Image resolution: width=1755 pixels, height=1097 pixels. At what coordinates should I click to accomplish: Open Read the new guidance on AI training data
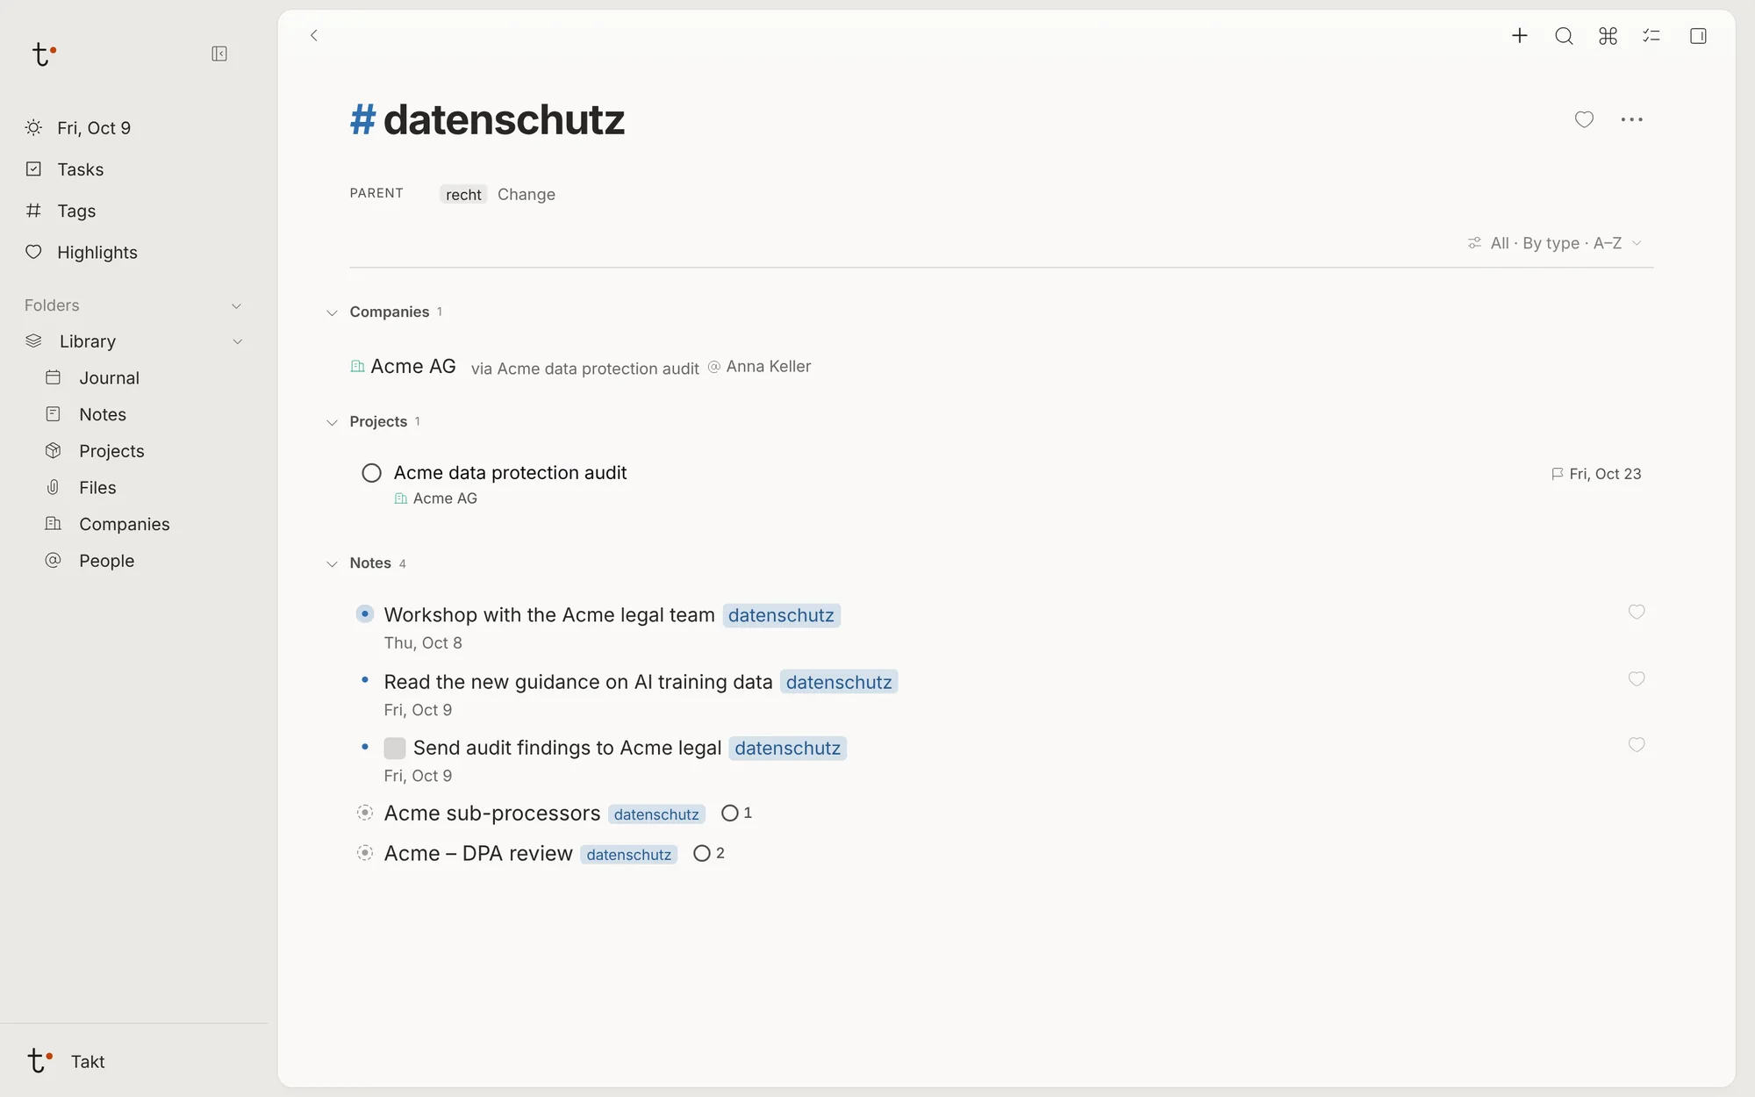pos(578,682)
